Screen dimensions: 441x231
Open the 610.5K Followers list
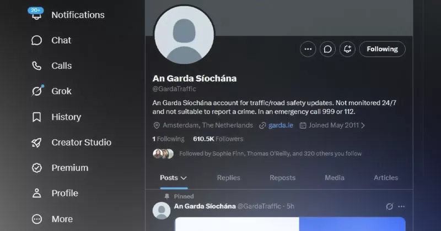(218, 139)
